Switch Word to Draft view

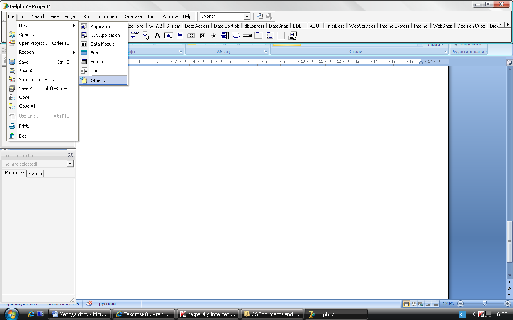[x=435, y=304]
